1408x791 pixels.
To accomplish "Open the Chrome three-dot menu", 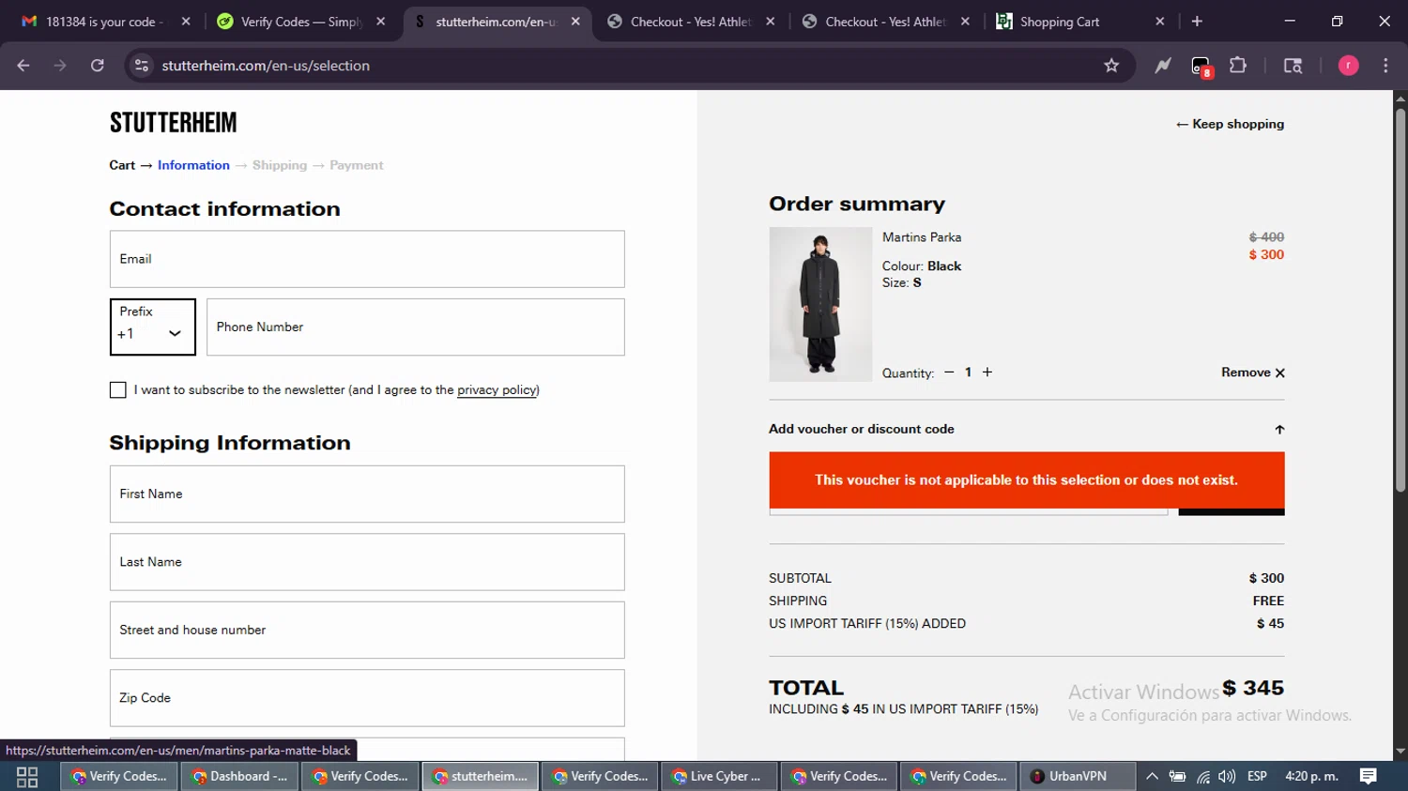I will point(1385,66).
